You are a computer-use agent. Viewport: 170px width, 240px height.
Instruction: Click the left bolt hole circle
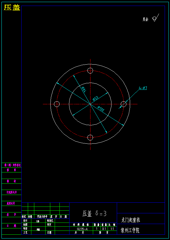click(x=57, y=104)
